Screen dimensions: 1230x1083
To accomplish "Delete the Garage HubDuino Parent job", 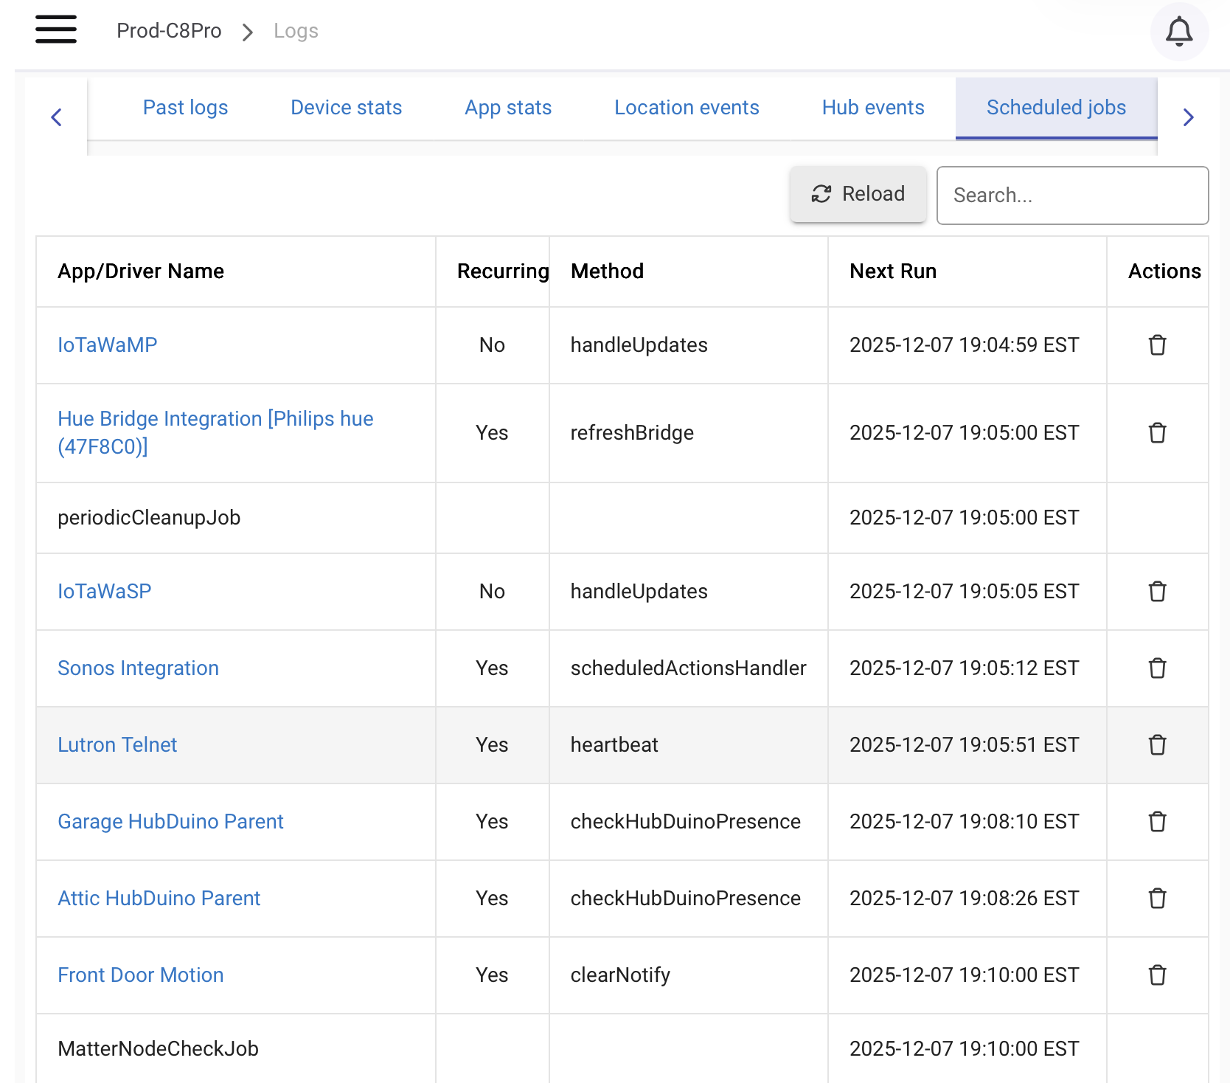I will (1157, 822).
